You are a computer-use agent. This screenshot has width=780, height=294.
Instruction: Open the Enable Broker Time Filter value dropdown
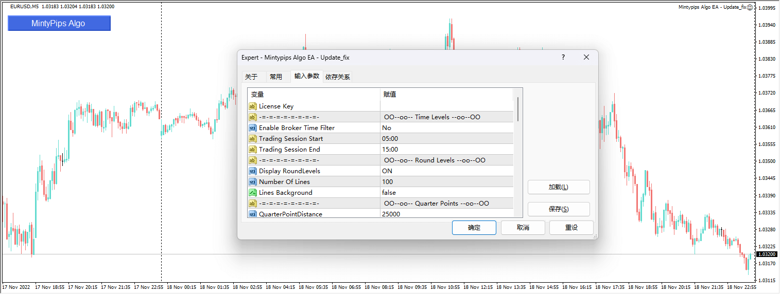click(446, 128)
